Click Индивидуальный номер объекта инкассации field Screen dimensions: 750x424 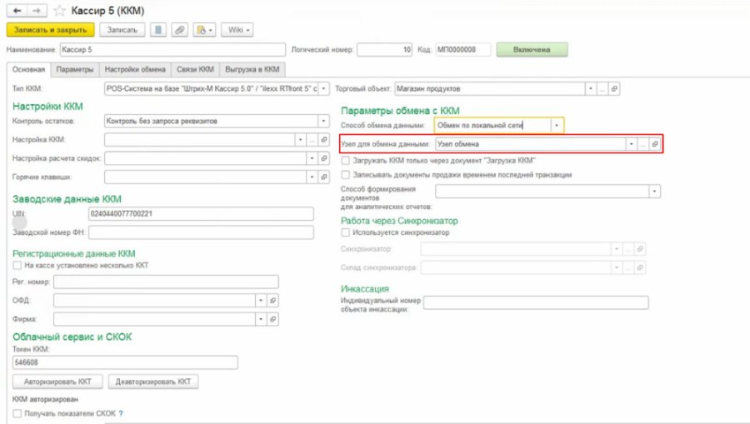(536, 302)
